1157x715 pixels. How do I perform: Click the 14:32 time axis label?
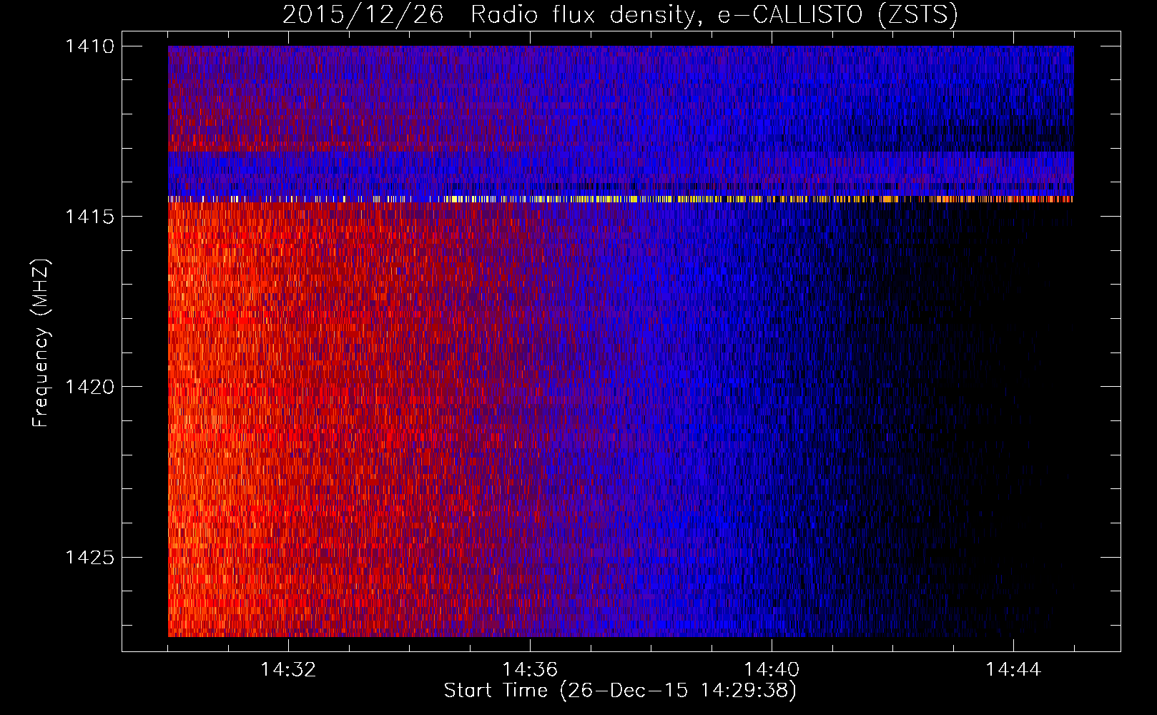pos(288,670)
